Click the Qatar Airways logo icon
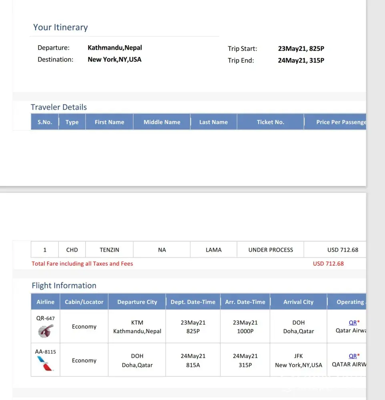This screenshot has height=400, width=385. [46, 331]
